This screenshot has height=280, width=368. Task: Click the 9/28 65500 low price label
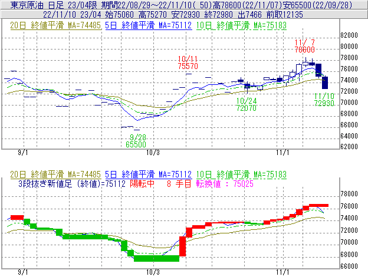coord(136,141)
